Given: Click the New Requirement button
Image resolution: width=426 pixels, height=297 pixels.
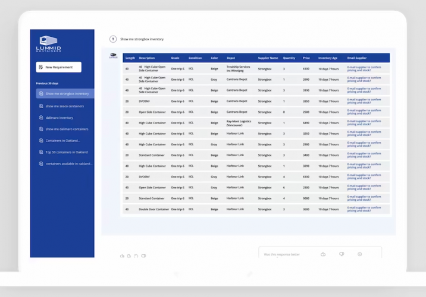Looking at the screenshot, I should 59,67.
